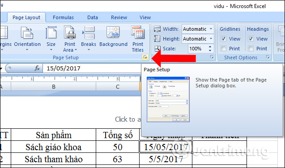Click the formula bar showing 15/05/2017
This screenshot has width=285, height=168.
pos(92,68)
